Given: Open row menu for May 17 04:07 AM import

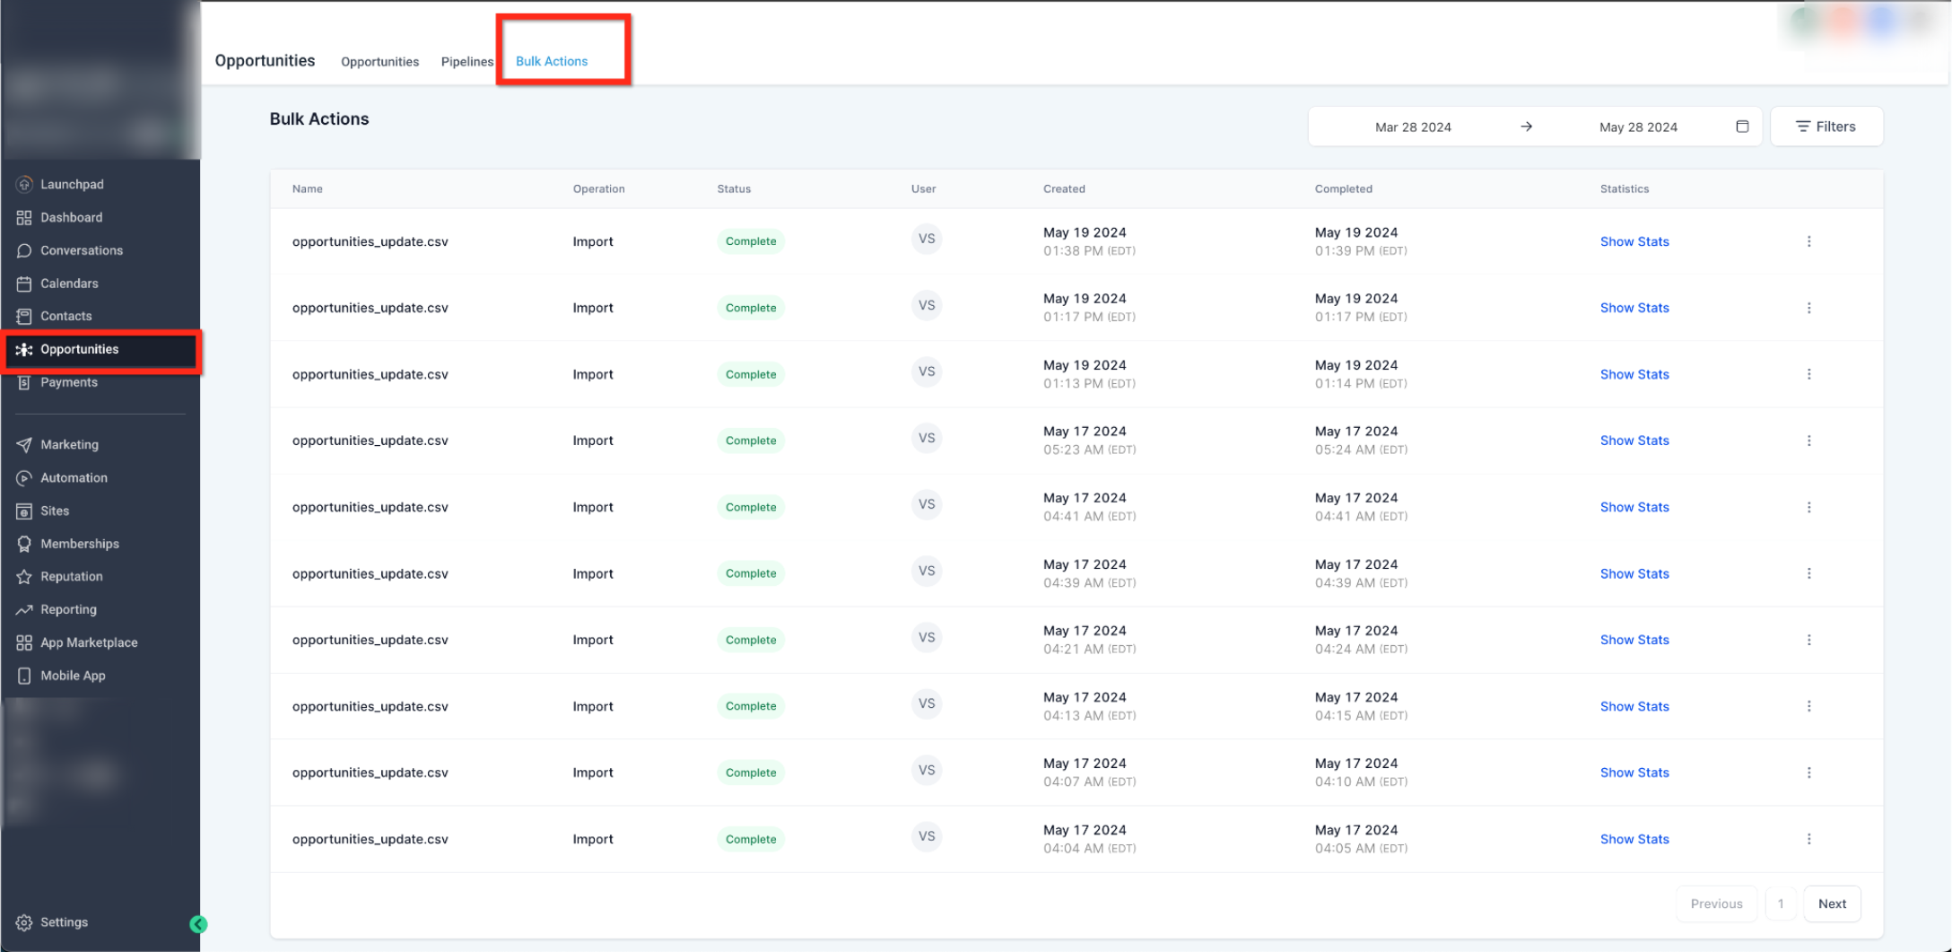Looking at the screenshot, I should (x=1808, y=773).
